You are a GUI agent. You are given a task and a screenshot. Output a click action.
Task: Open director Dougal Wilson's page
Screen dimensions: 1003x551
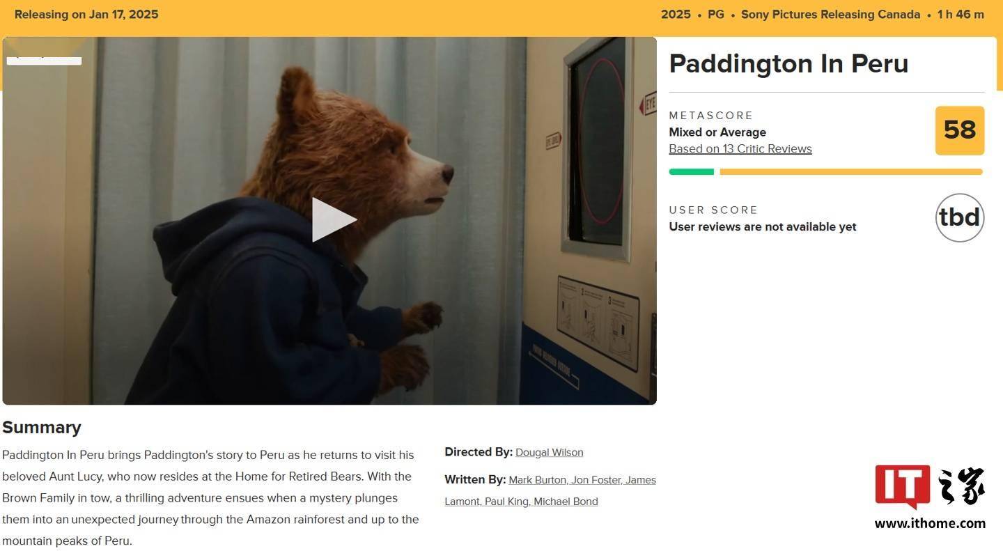550,452
